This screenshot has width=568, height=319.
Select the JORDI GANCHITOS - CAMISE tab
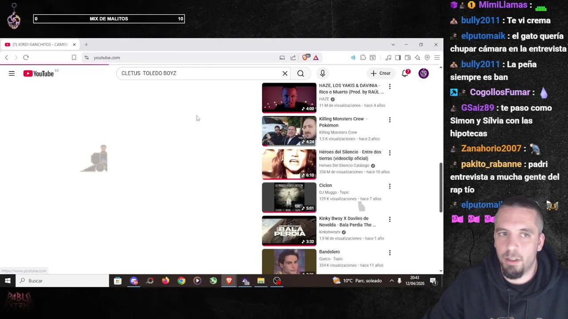click(x=40, y=45)
